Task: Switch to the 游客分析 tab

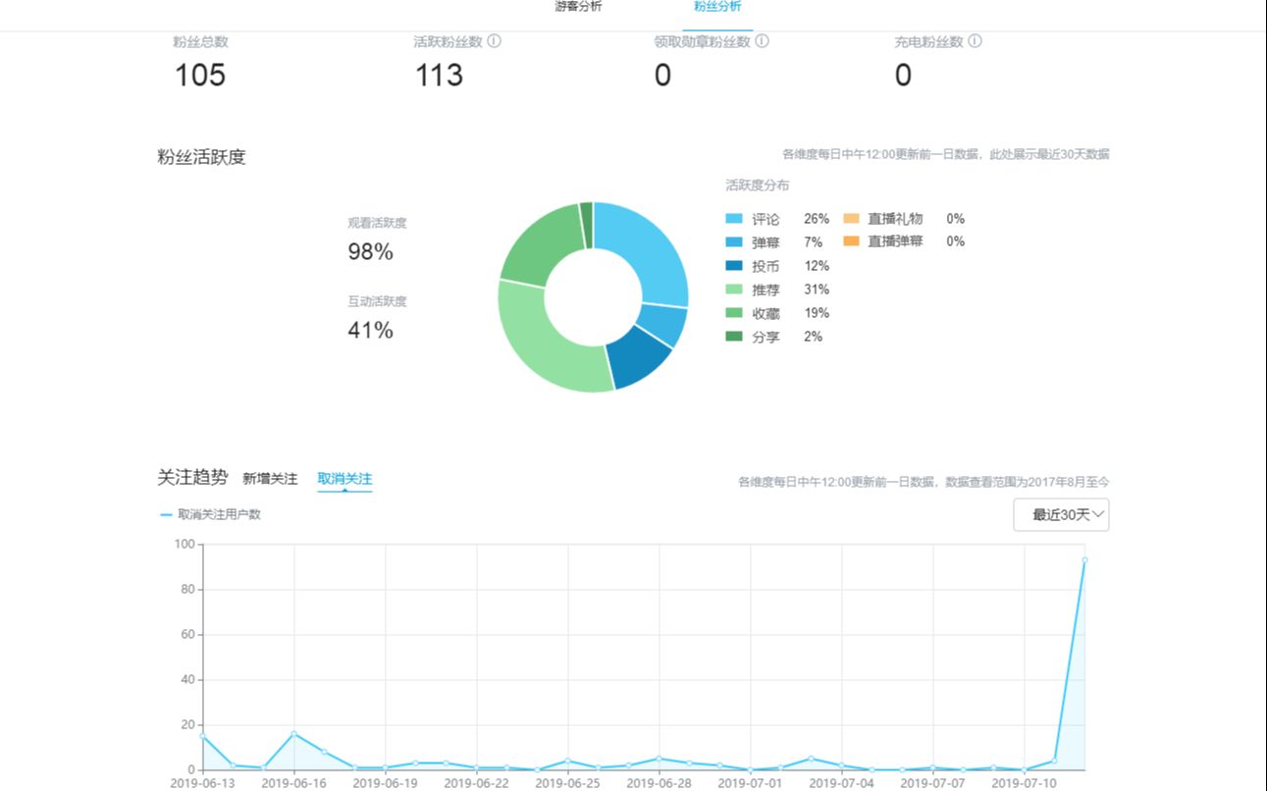Action: click(x=579, y=7)
